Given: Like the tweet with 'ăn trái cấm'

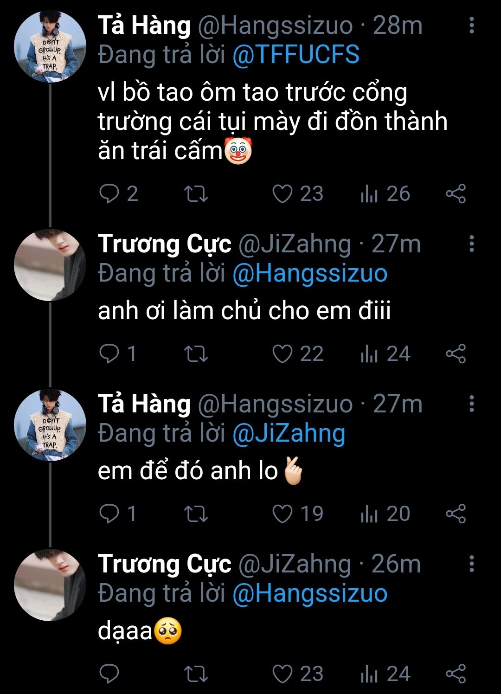Looking at the screenshot, I should point(283,194).
